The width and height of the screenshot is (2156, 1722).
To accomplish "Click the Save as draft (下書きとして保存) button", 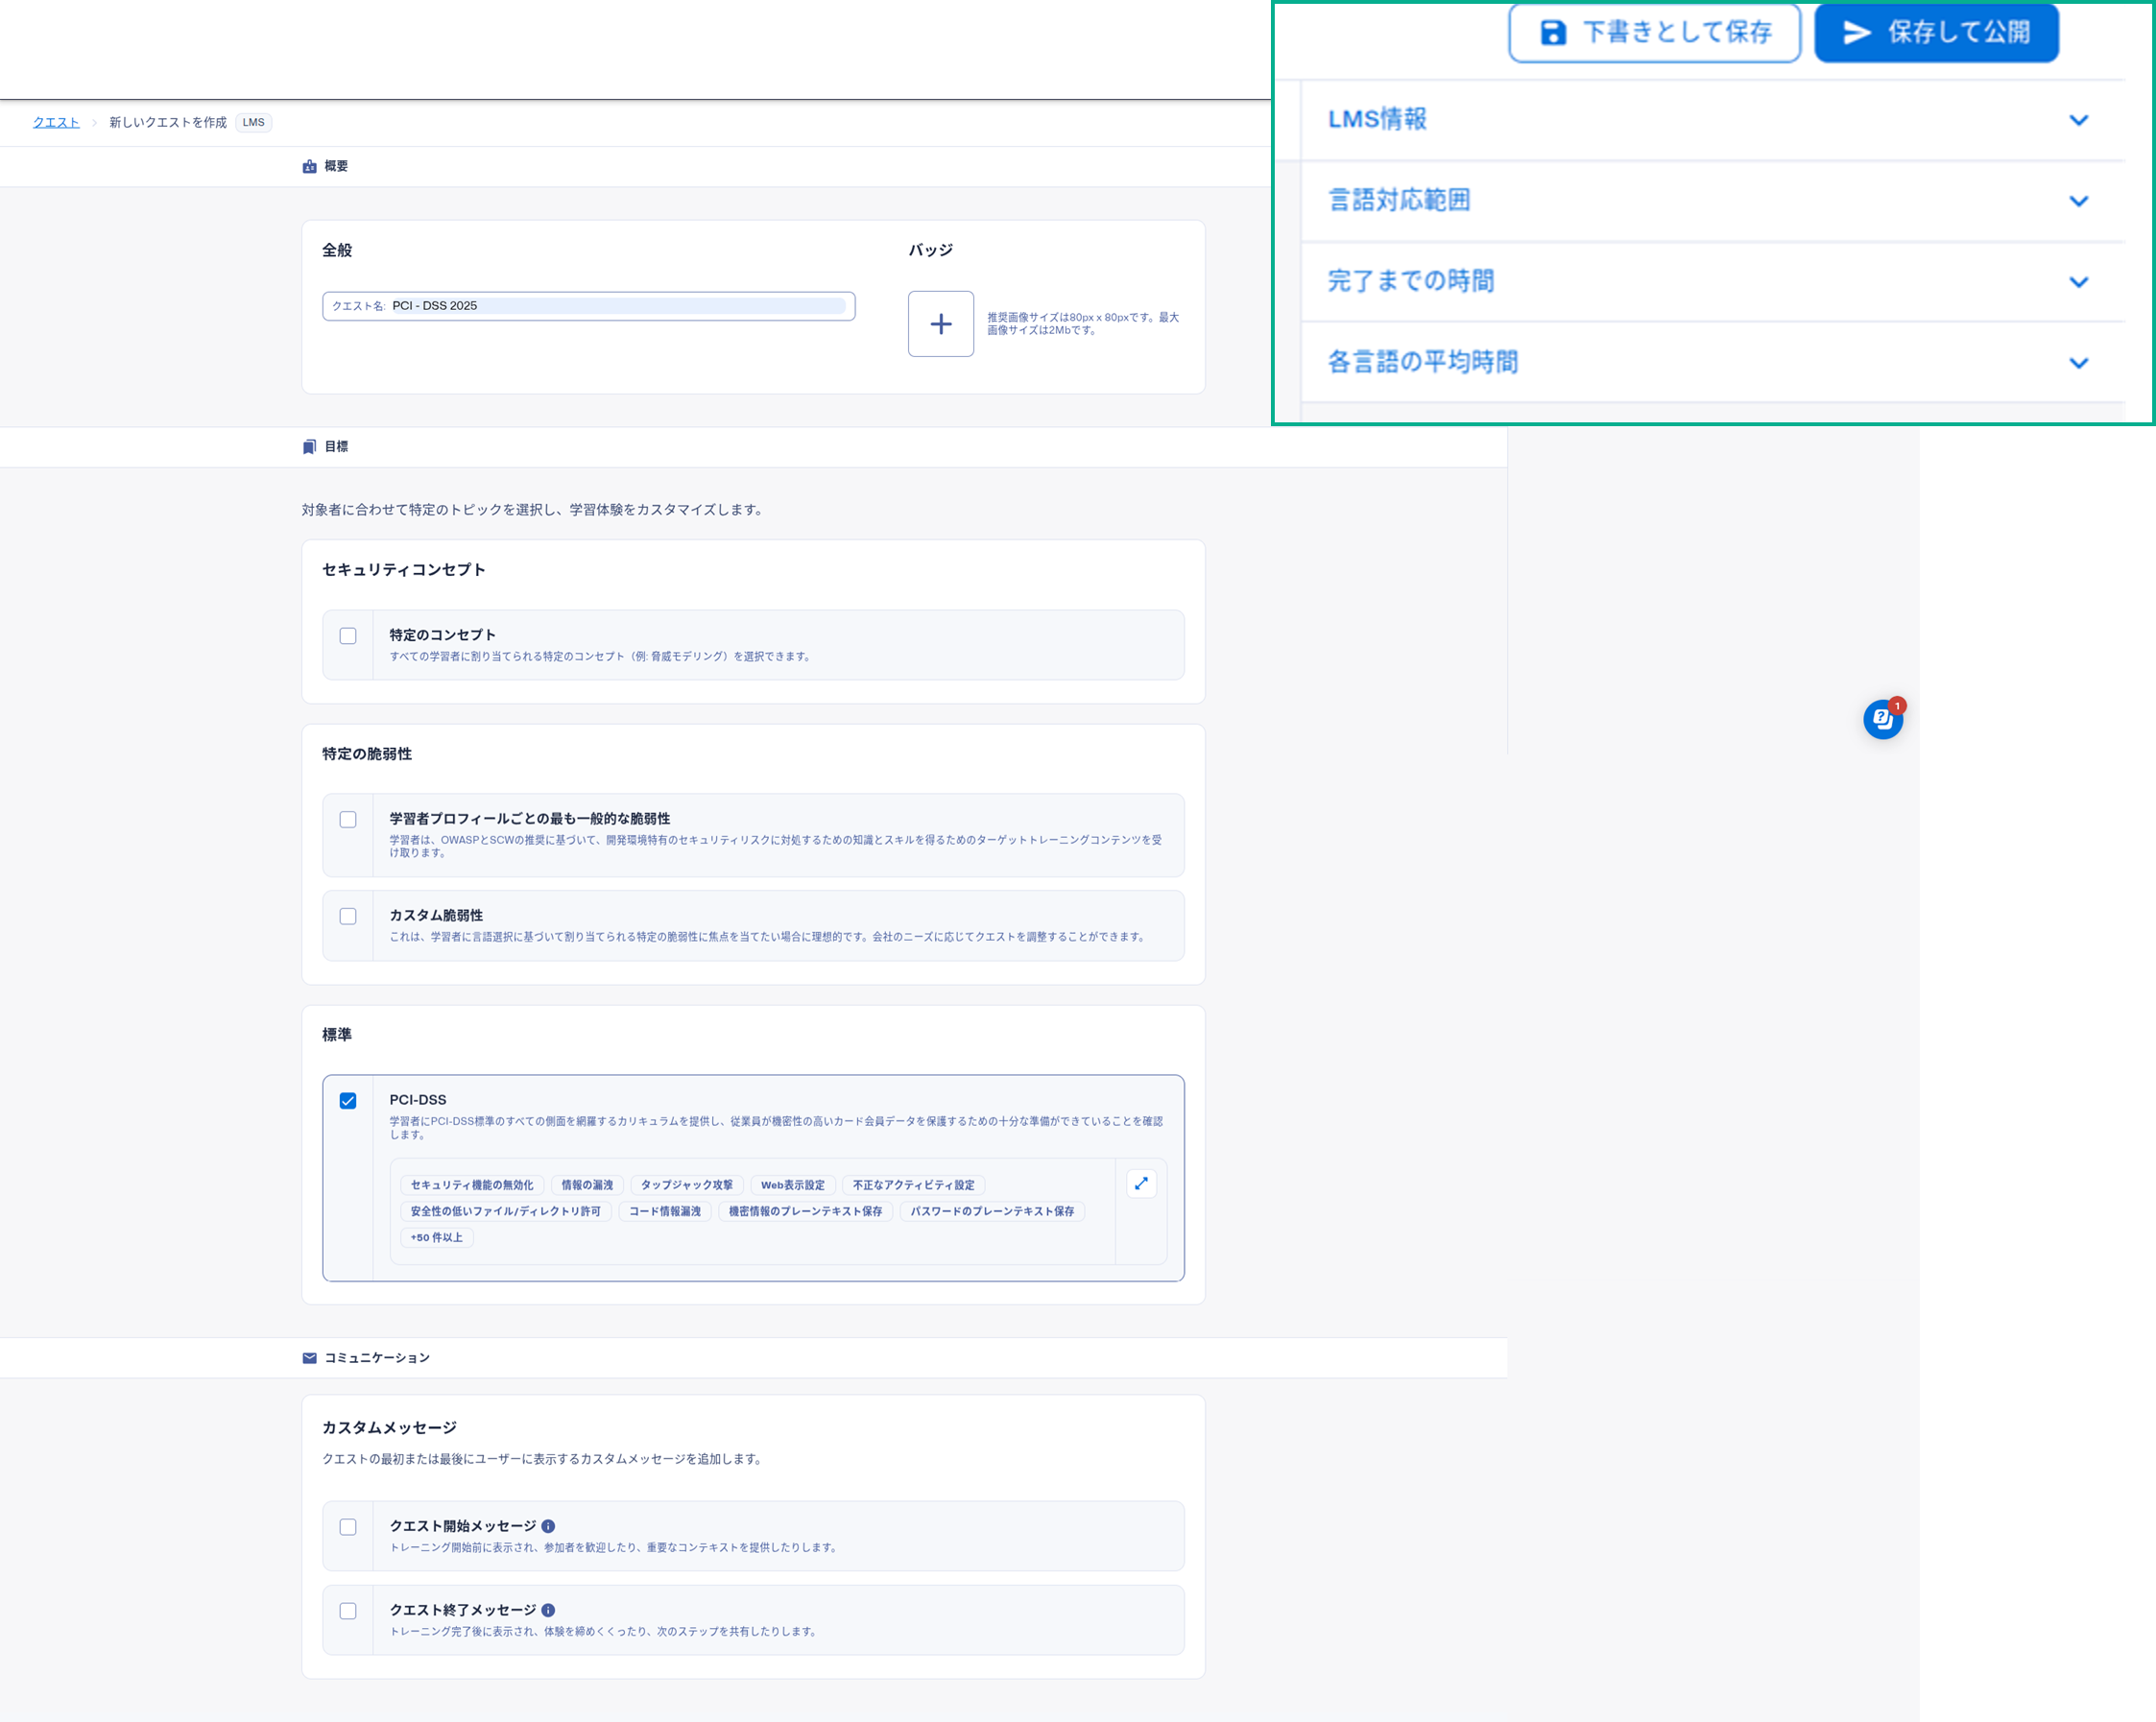I will click(1654, 33).
